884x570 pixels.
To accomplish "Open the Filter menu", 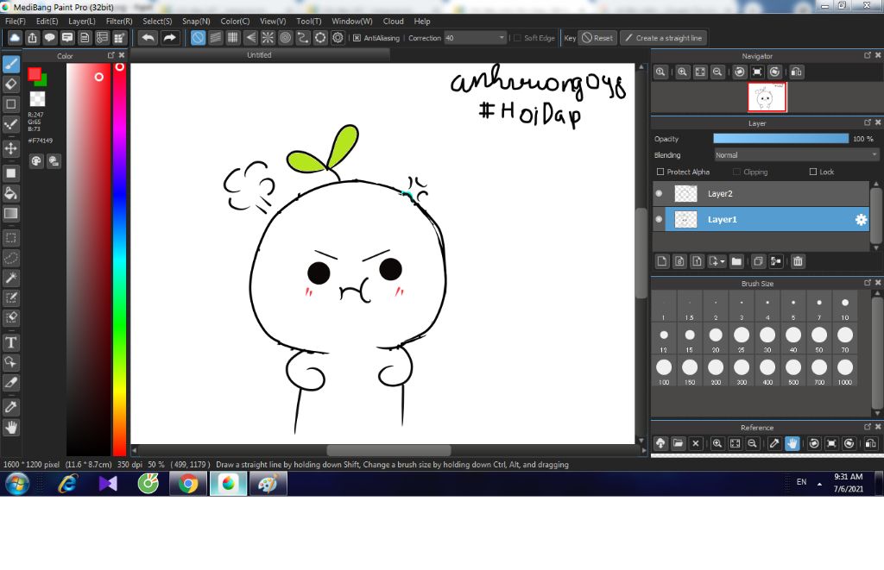I will [119, 21].
